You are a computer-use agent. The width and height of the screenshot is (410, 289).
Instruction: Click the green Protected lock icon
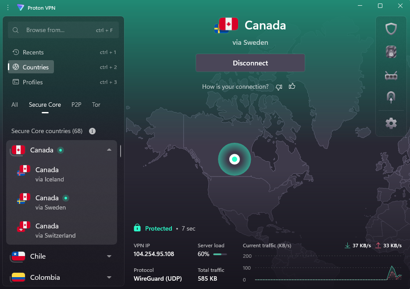(137, 228)
